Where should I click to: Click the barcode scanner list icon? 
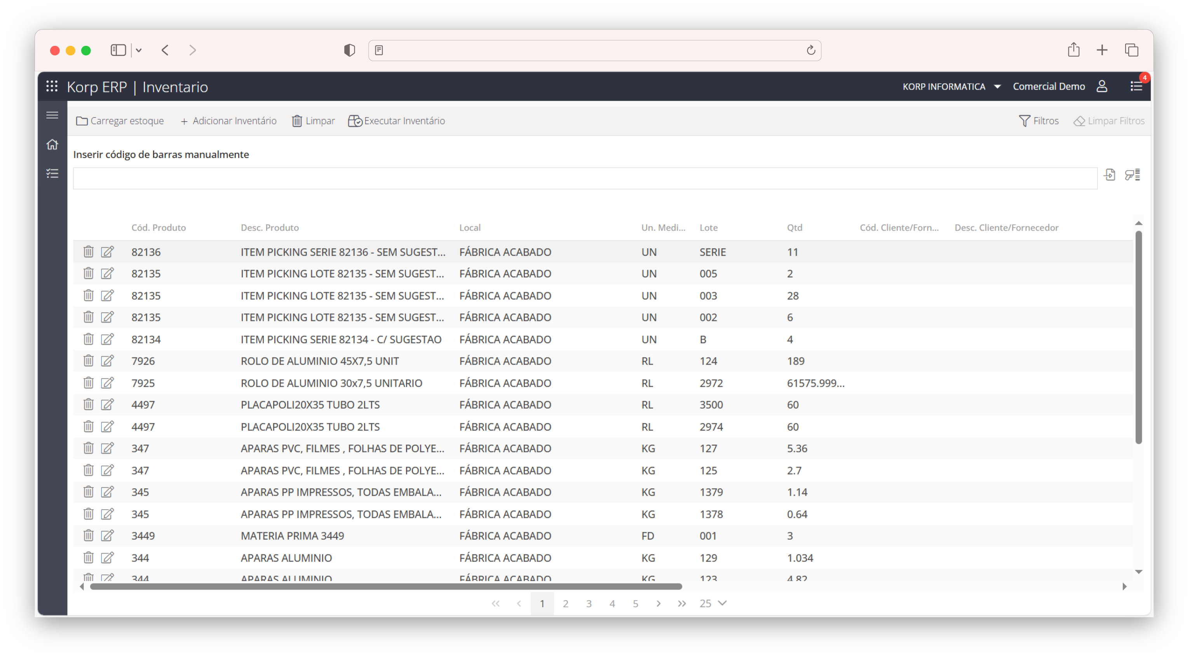(x=1132, y=175)
